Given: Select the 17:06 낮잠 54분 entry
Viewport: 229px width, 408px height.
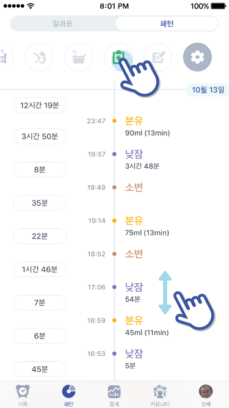Looking at the screenshot, I should point(115,293).
